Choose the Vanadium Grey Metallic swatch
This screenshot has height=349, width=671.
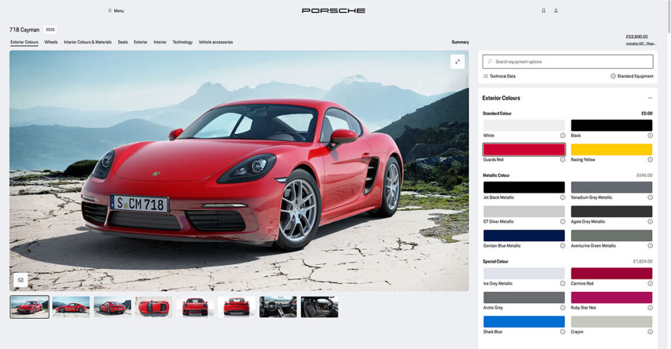pyautogui.click(x=611, y=187)
